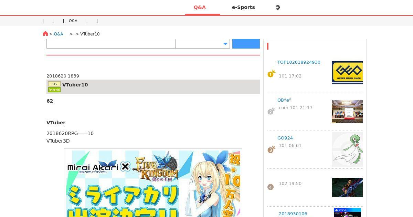
Task: Click the article headline VTuber10
Action: click(x=75, y=85)
